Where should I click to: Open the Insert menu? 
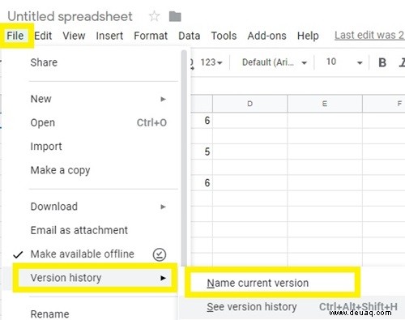[109, 36]
